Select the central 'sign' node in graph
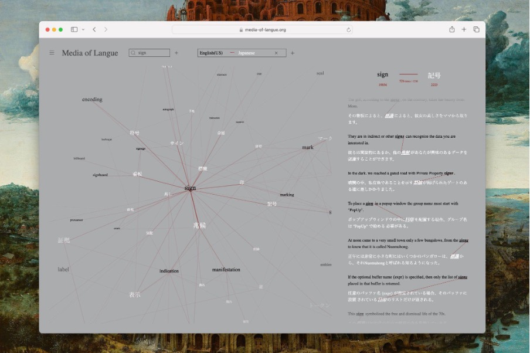This screenshot has width=530, height=353. pos(190,188)
